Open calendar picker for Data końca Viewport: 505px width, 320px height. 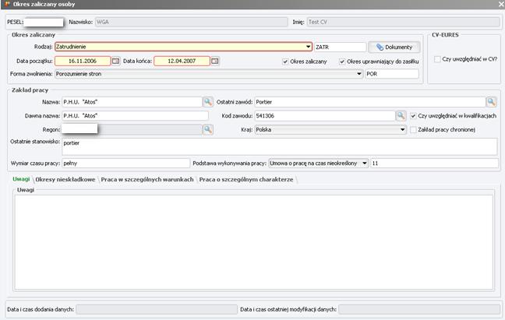pos(215,61)
